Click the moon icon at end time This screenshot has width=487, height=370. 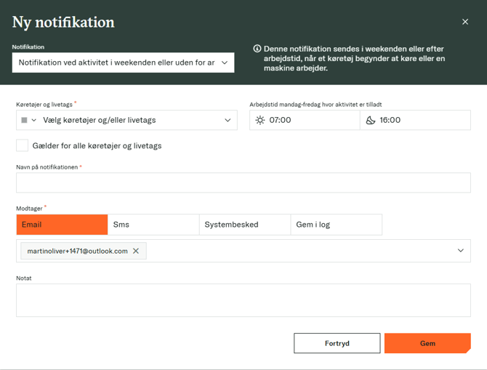(371, 120)
